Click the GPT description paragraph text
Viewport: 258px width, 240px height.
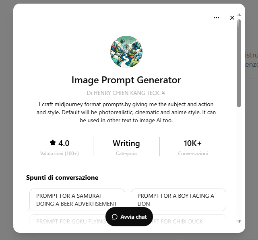[126, 112]
